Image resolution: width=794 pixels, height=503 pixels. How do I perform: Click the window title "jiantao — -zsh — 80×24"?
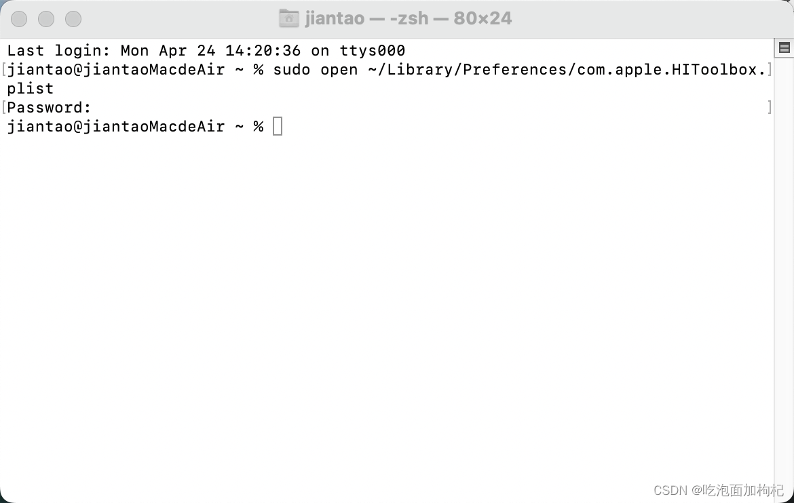coord(408,18)
